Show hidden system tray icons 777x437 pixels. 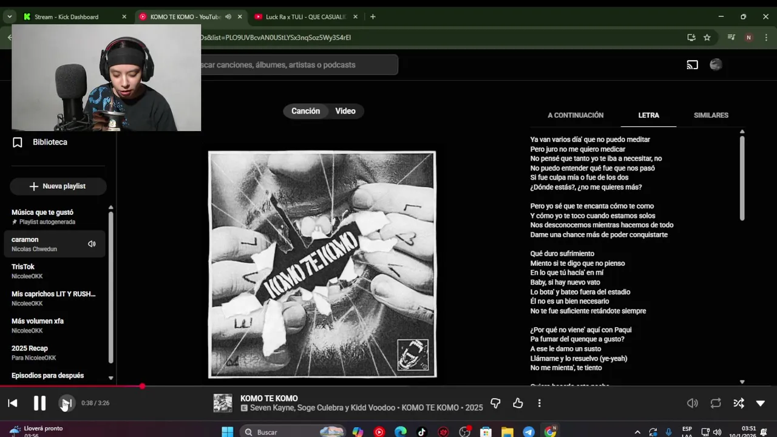[x=637, y=432]
